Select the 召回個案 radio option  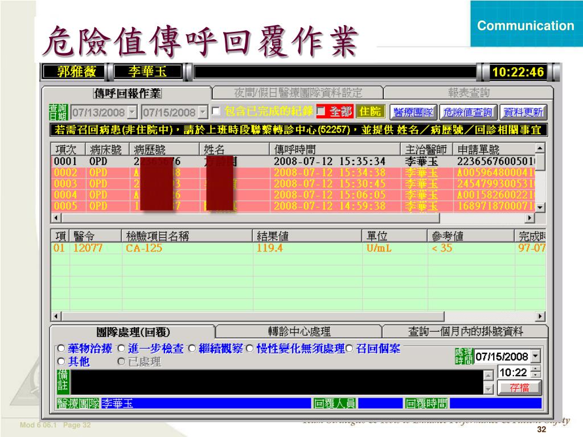coord(349,349)
